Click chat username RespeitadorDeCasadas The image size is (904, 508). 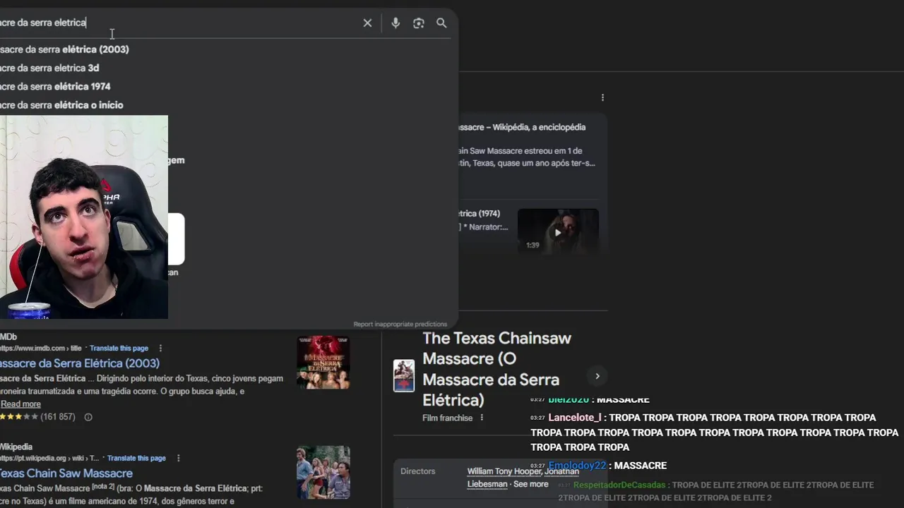[x=619, y=485]
